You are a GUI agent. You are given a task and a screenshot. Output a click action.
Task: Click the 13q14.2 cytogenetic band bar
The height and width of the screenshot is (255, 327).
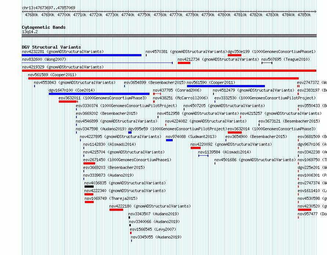pos(169,36)
